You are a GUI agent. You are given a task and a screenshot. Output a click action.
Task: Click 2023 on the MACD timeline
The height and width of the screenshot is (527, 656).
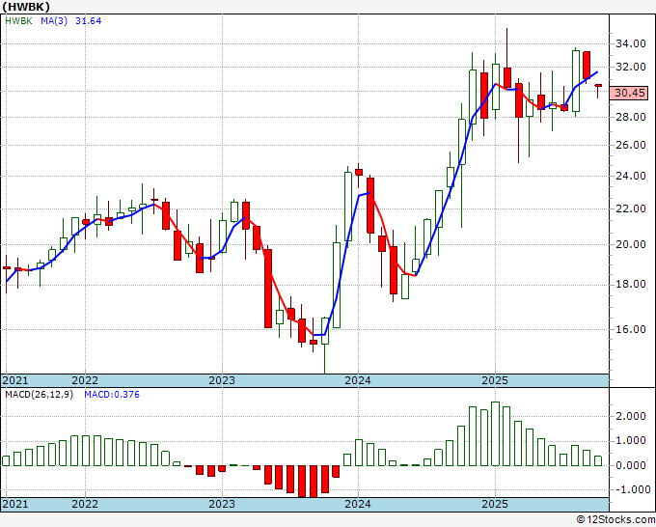pyautogui.click(x=222, y=504)
